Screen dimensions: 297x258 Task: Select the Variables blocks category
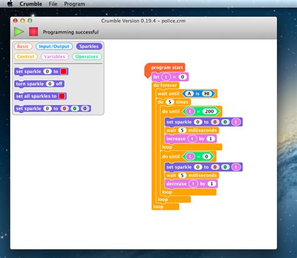[55, 56]
